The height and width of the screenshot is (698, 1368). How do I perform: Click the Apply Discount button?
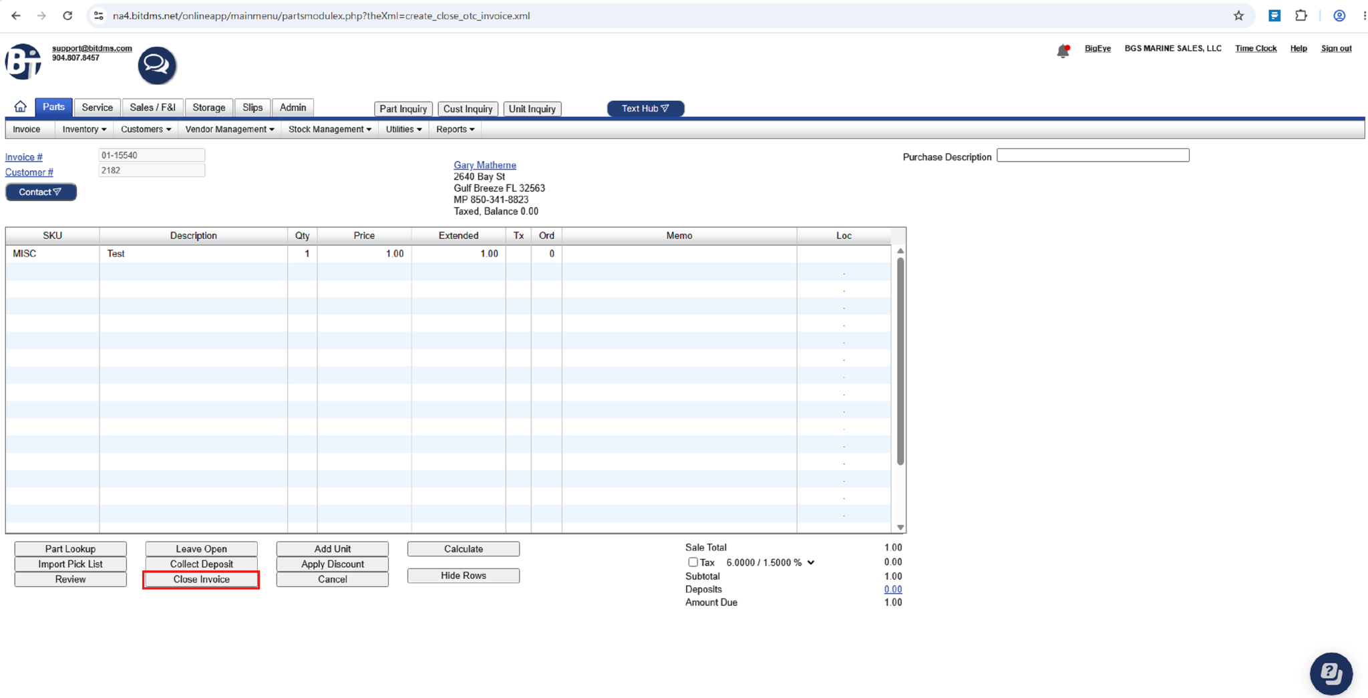pyautogui.click(x=332, y=564)
